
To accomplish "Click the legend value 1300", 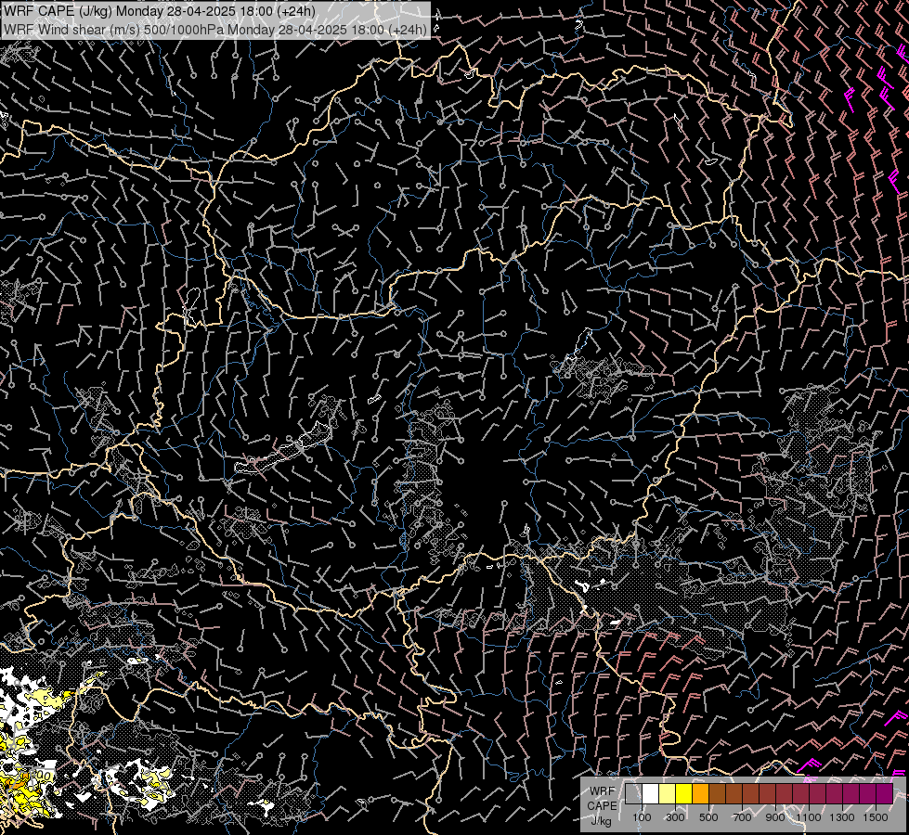I will (842, 817).
